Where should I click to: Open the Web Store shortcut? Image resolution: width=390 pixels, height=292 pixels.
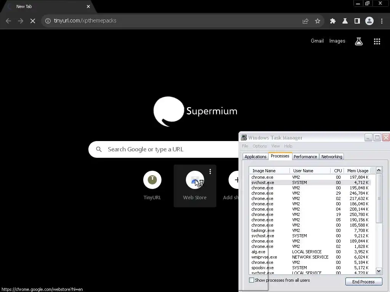(x=195, y=186)
